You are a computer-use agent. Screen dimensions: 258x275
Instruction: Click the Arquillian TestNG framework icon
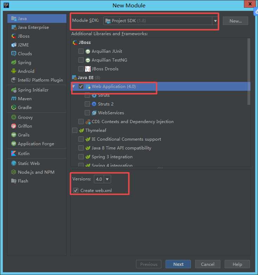pos(88,60)
